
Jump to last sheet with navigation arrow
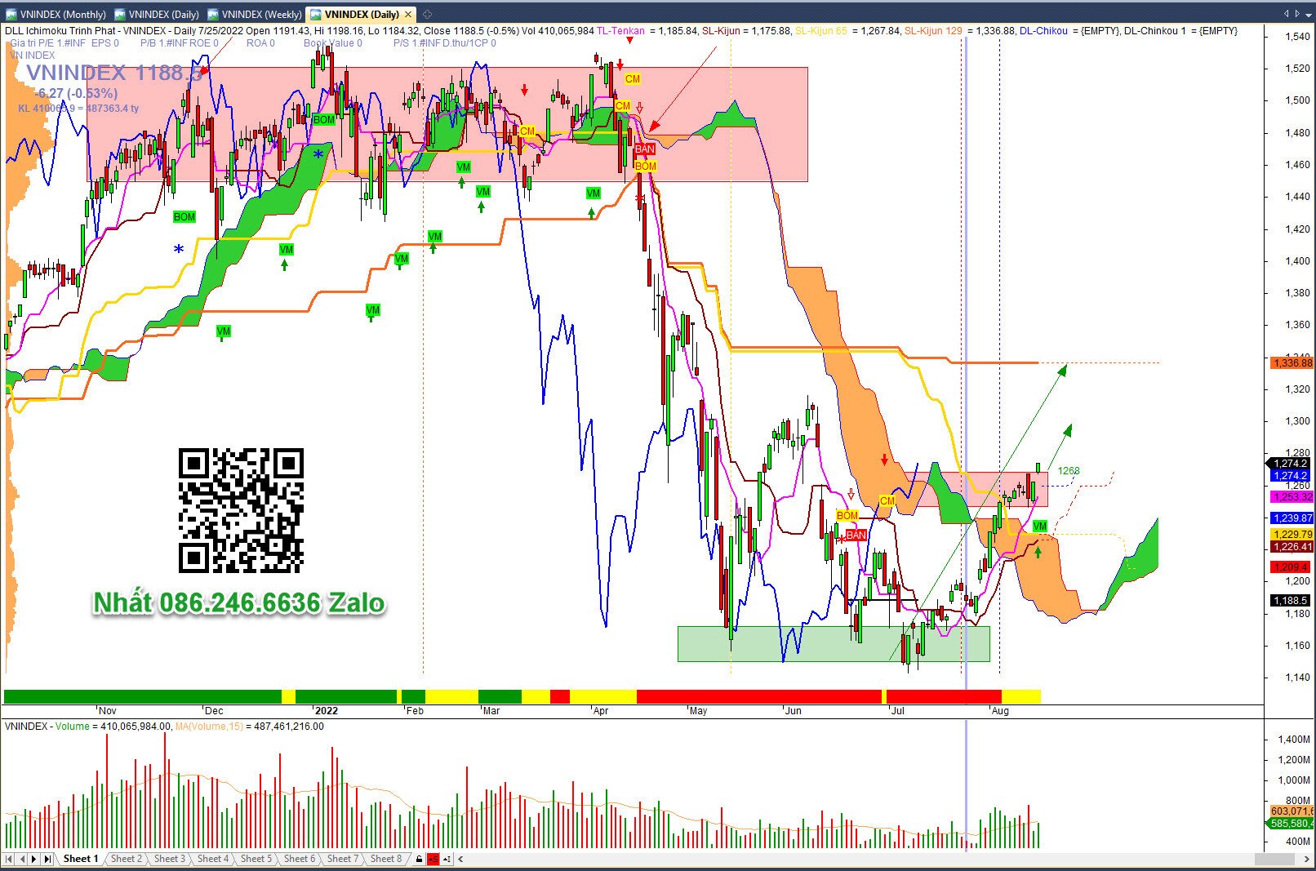47,859
